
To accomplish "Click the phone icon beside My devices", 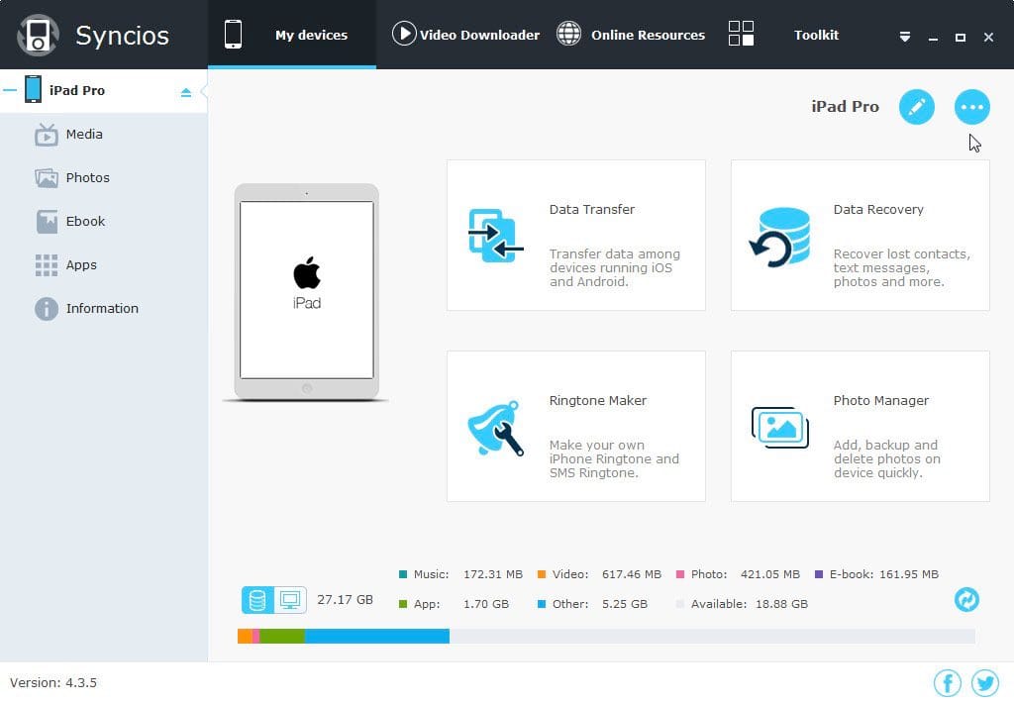I will (x=233, y=35).
